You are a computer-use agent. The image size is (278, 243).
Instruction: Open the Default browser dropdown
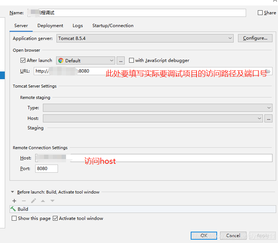[x=85, y=60]
